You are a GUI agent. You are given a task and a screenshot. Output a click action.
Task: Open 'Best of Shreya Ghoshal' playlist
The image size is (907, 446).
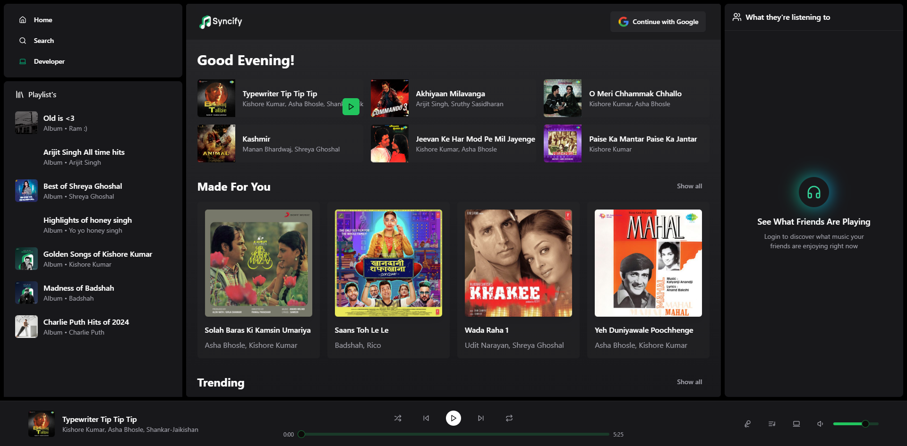click(x=93, y=191)
